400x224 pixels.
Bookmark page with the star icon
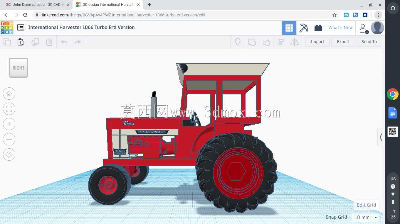point(334,15)
